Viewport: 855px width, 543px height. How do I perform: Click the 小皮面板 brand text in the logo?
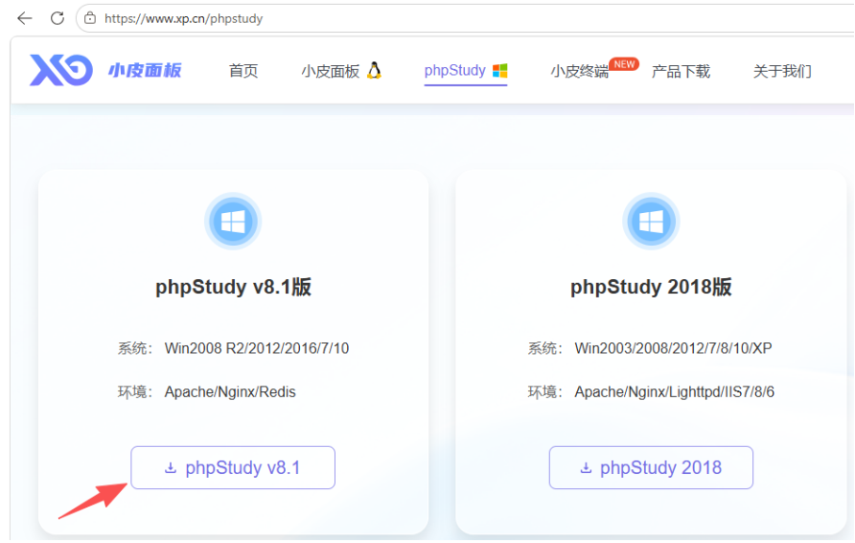coord(145,70)
